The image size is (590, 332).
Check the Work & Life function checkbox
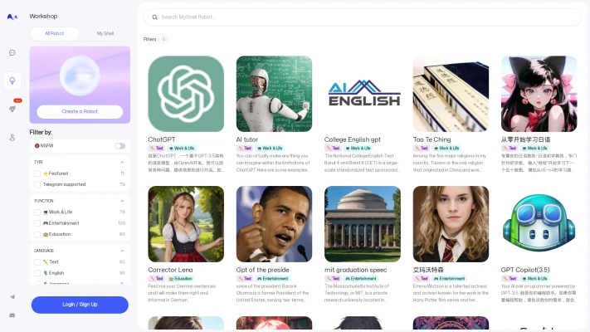tap(37, 212)
